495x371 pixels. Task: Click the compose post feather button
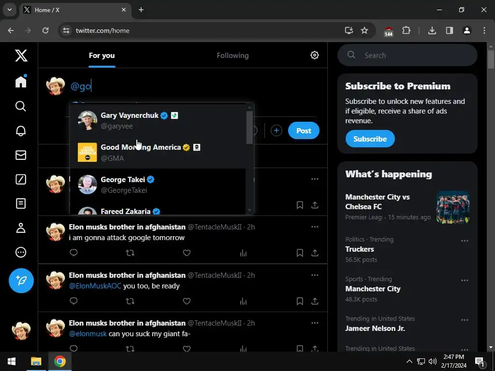click(x=21, y=281)
